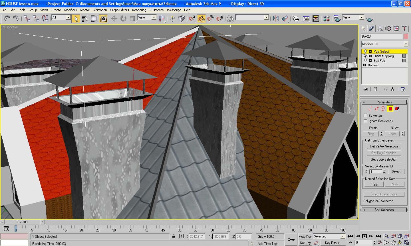This screenshot has width=411, height=246.
Task: Open Curve Editor icon in toolbar
Action: [x=306, y=19]
